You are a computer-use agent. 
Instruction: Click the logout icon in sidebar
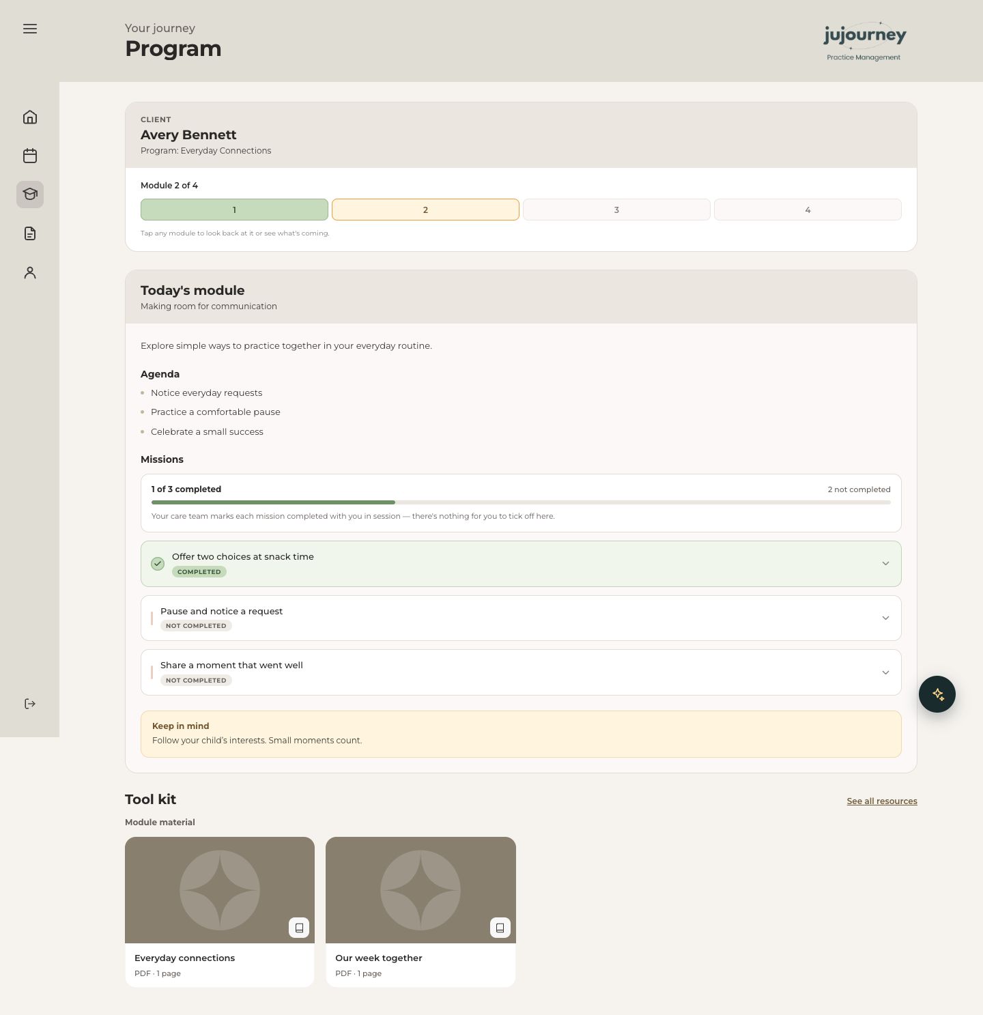(30, 704)
